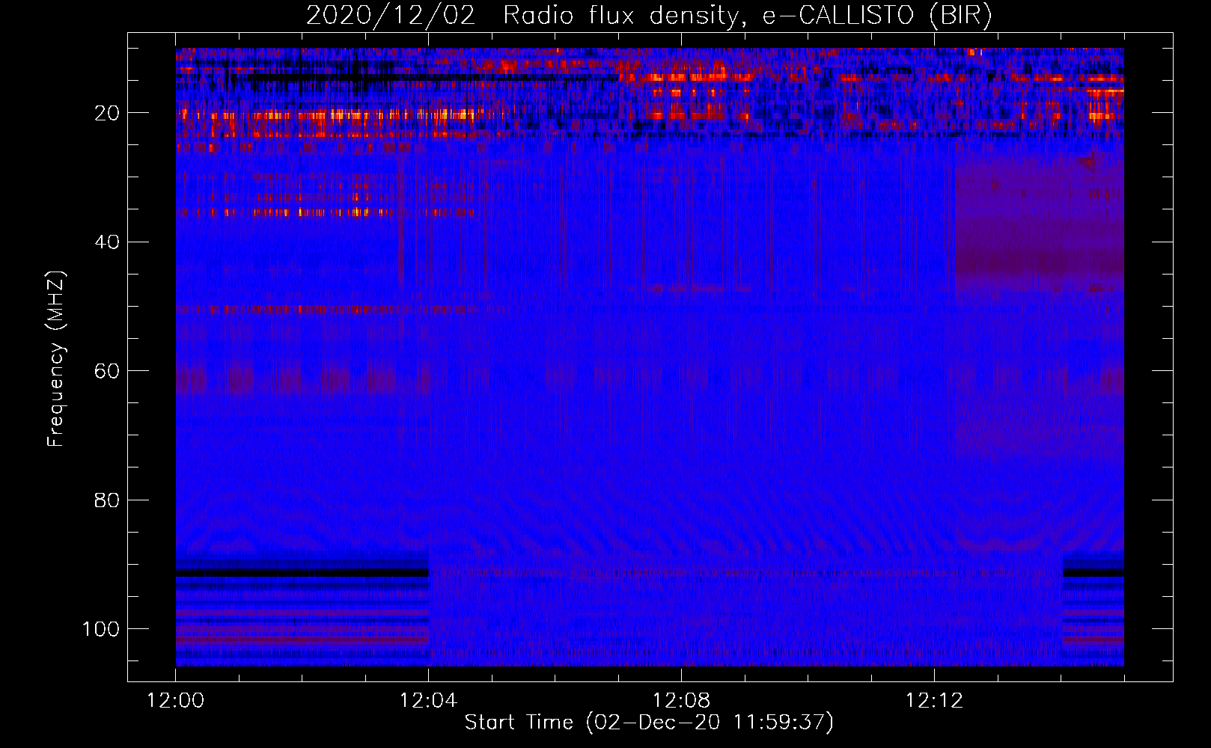Screen dimensions: 1211x748
Task: Click the 'Start Time (02-Dec-20 11:59:37)' label
Action: click(649, 723)
